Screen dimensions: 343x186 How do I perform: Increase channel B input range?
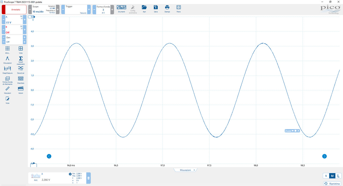25,30
